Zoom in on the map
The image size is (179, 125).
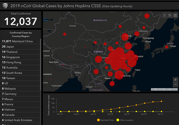pyautogui.click(x=175, y=80)
